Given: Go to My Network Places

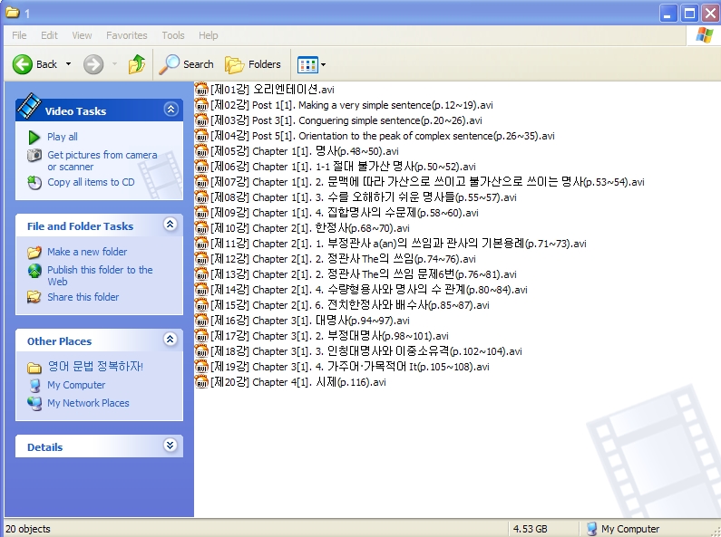Looking at the screenshot, I should coord(88,403).
